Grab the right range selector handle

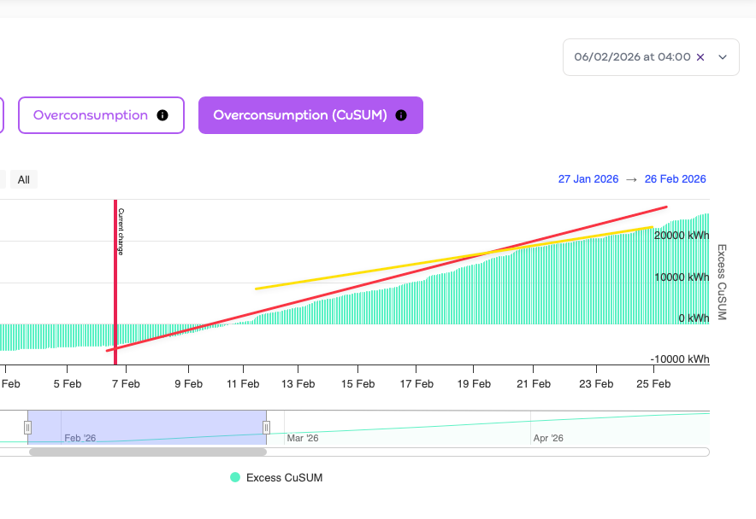266,428
